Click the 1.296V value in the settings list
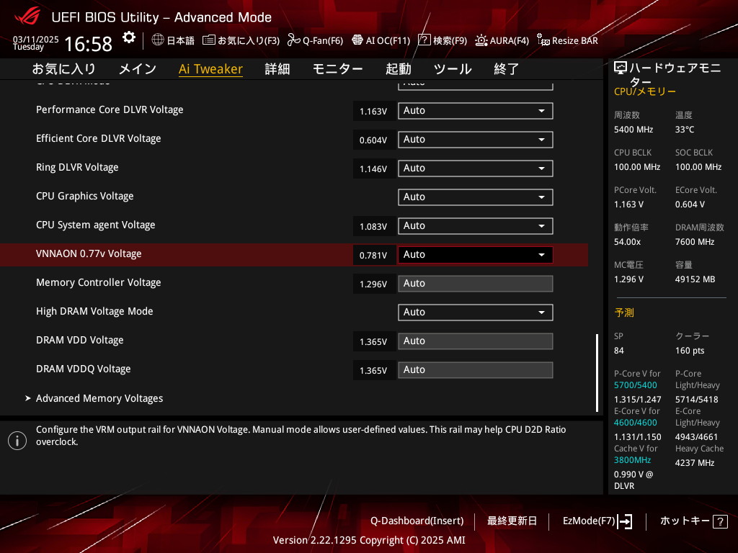This screenshot has width=738, height=553. [373, 284]
